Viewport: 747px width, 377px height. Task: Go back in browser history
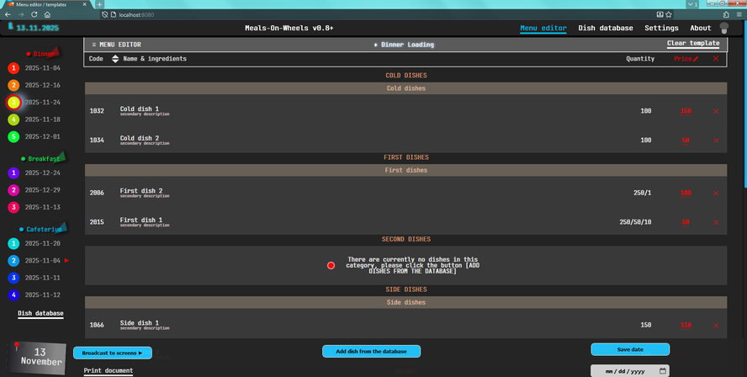[x=8, y=15]
